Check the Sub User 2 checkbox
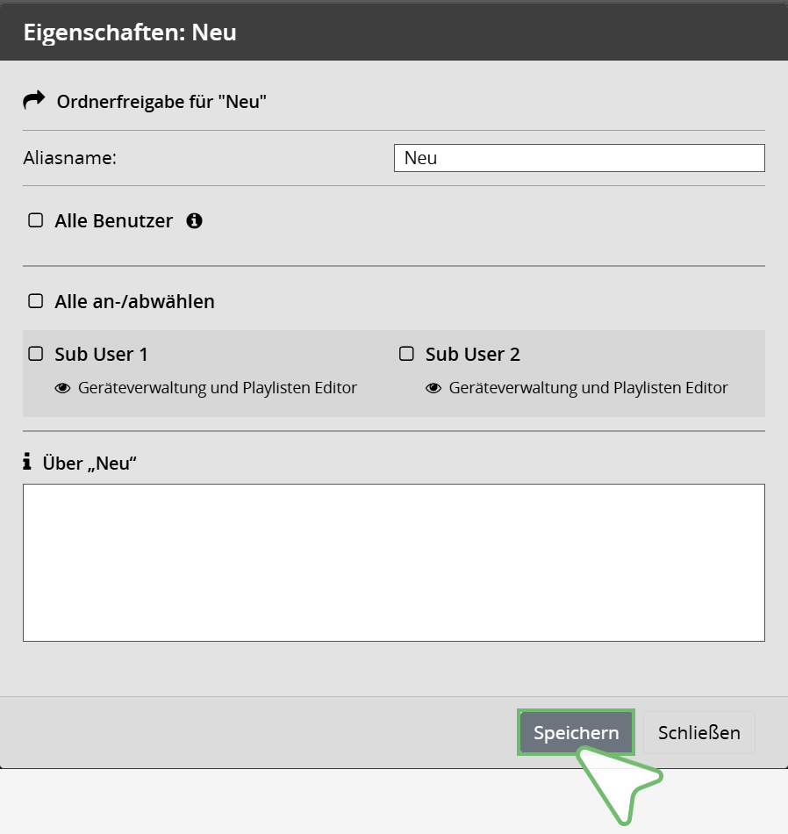788x834 pixels. point(406,354)
